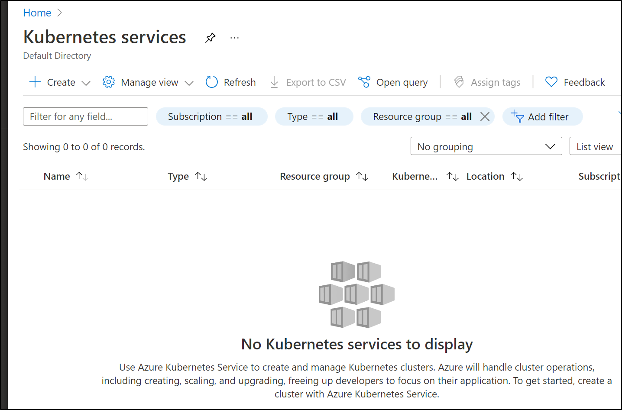Open the No grouping dropdown
The image size is (622, 410).
486,146
